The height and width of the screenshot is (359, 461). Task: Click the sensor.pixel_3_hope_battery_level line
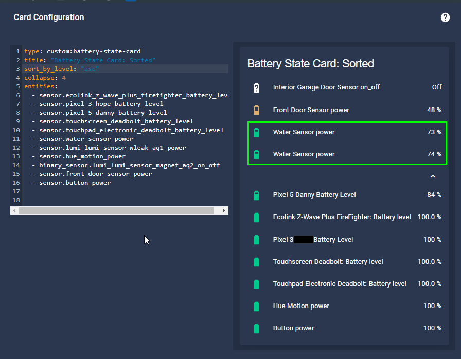tap(101, 104)
